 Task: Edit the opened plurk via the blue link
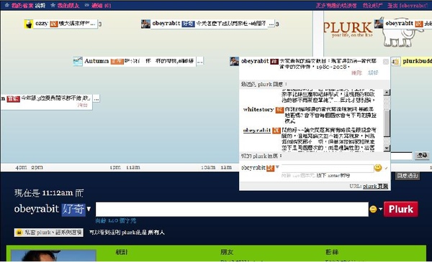pos(373,72)
